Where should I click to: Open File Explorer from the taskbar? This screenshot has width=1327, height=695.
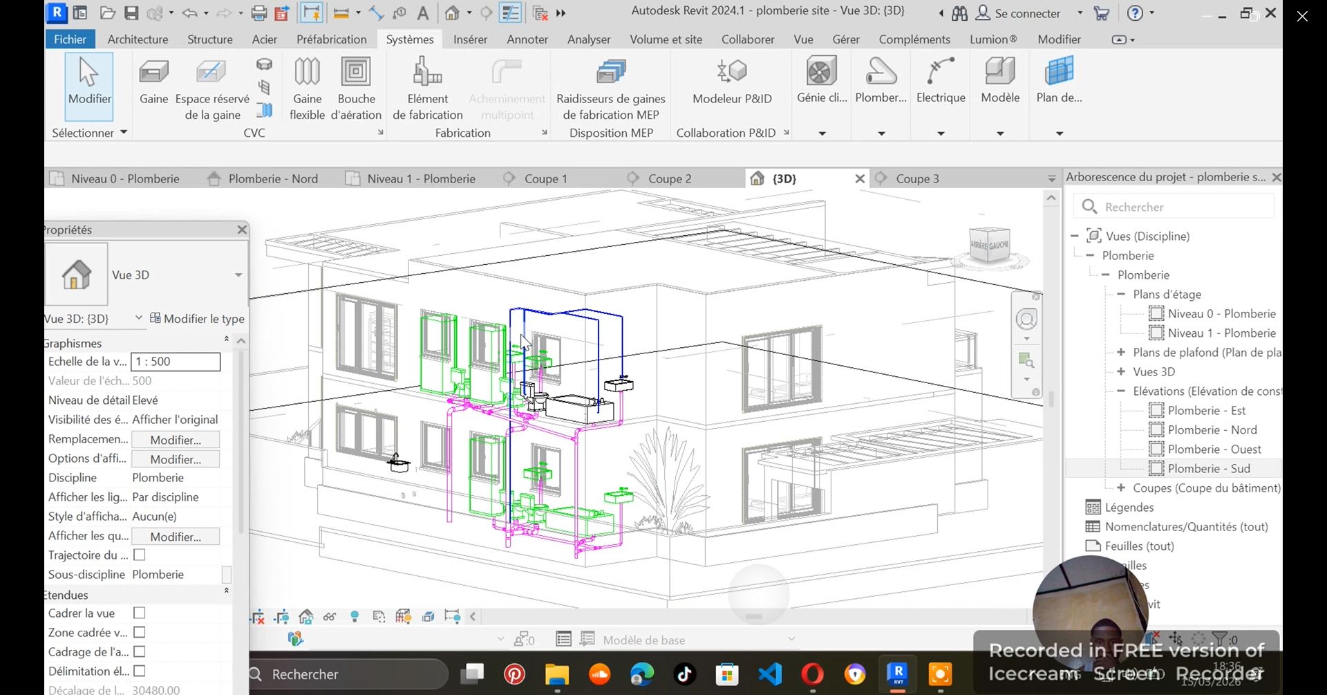pyautogui.click(x=557, y=674)
